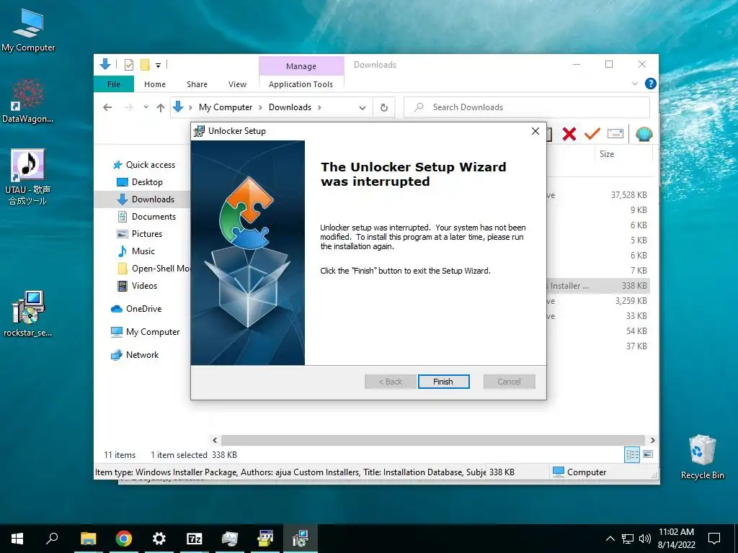Open the File menu in Explorer
This screenshot has height=553, width=738.
click(x=113, y=84)
